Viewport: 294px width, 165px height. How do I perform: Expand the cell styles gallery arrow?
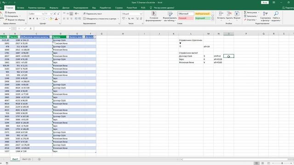pyautogui.click(x=213, y=19)
